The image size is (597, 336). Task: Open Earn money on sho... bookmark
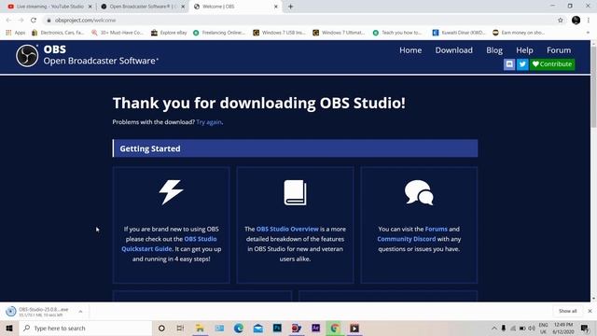(519, 33)
